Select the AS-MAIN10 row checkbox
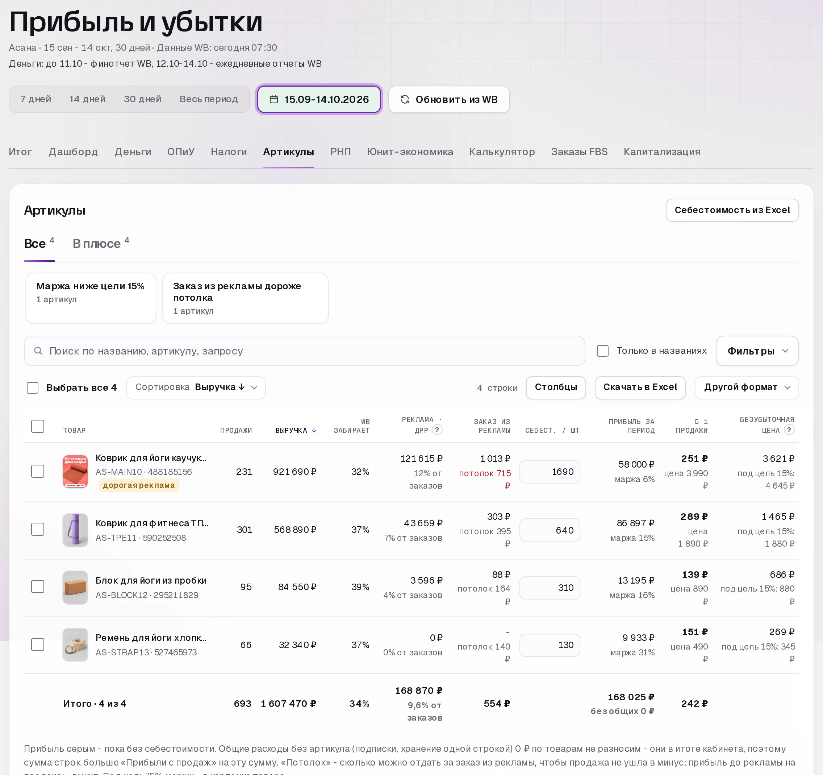Image resolution: width=823 pixels, height=775 pixels. (x=38, y=471)
